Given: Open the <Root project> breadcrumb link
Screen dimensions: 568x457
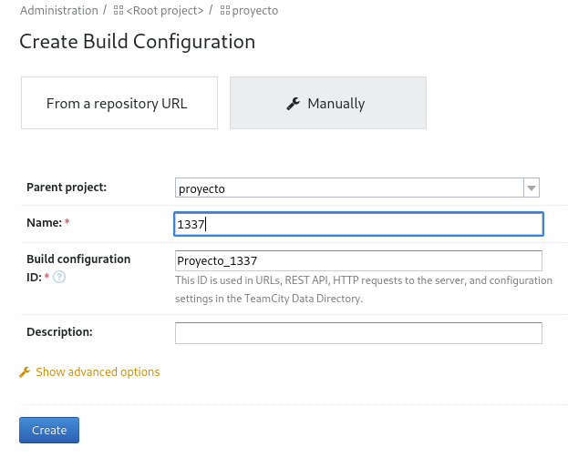Looking at the screenshot, I should (165, 11).
